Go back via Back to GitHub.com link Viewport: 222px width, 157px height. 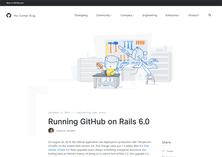15,3
